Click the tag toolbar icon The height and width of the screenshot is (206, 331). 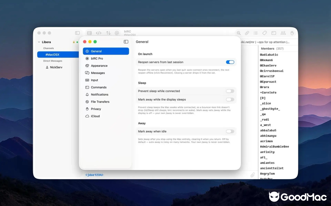tap(265, 33)
